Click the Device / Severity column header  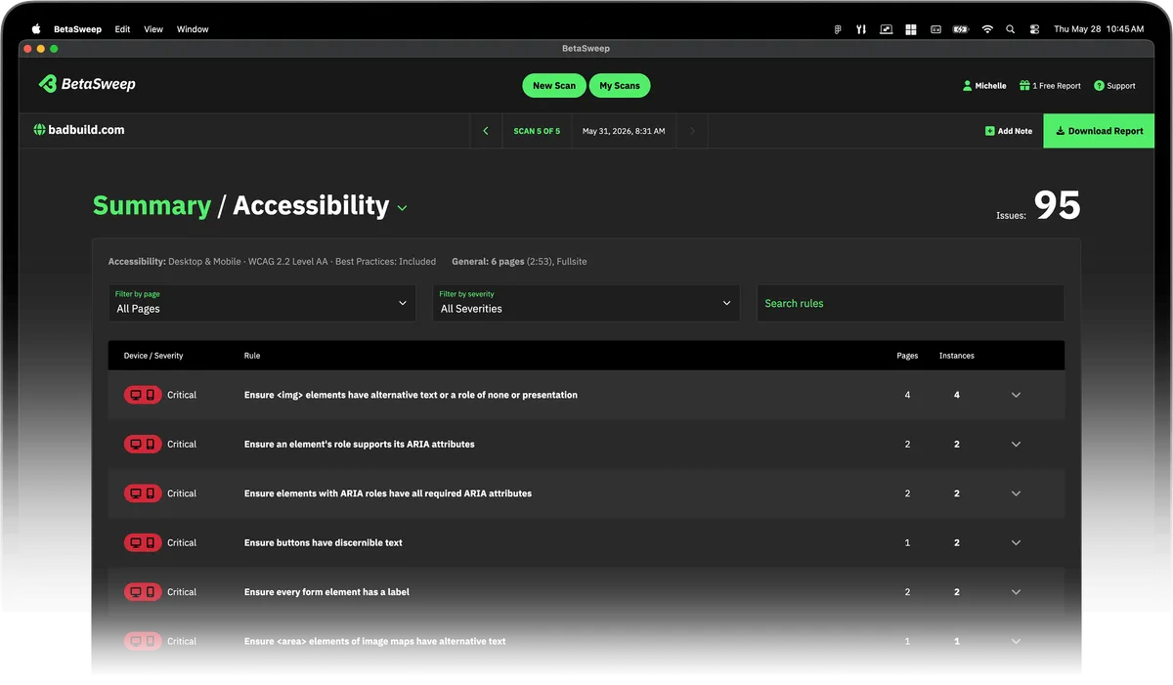153,356
